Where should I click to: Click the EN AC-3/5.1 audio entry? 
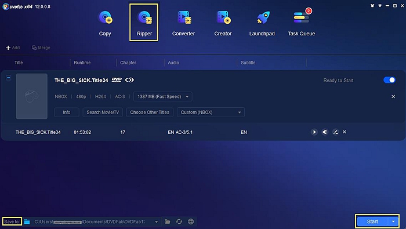[180, 132]
